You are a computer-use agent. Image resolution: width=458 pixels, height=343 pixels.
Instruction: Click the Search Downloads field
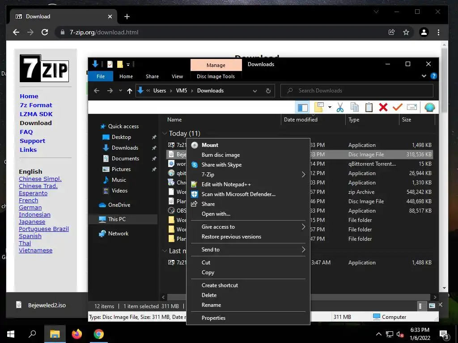[357, 91]
